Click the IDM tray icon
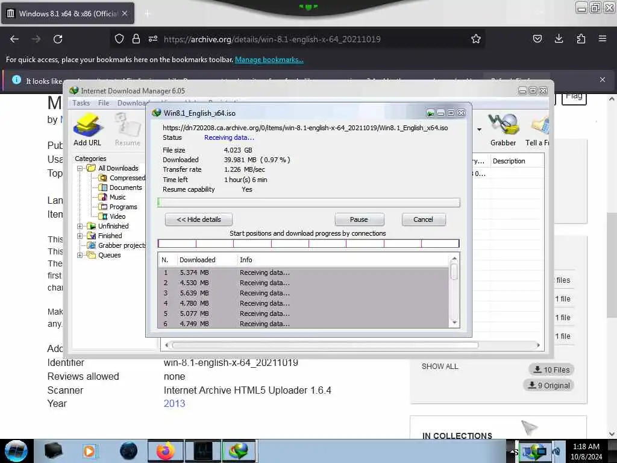617x463 pixels. click(x=533, y=451)
